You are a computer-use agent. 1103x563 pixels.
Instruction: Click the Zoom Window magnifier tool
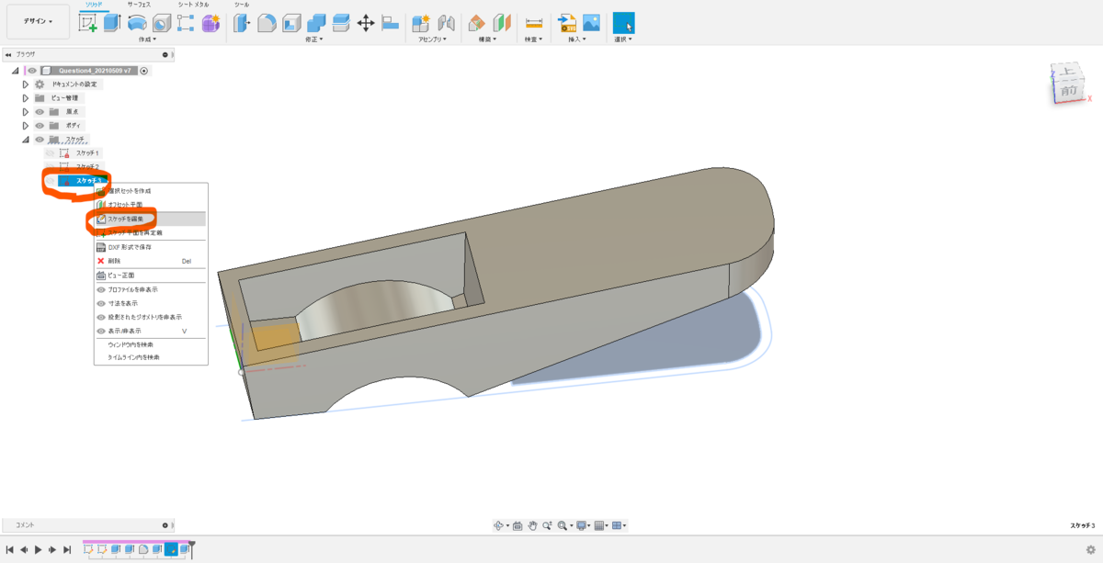[x=562, y=525]
